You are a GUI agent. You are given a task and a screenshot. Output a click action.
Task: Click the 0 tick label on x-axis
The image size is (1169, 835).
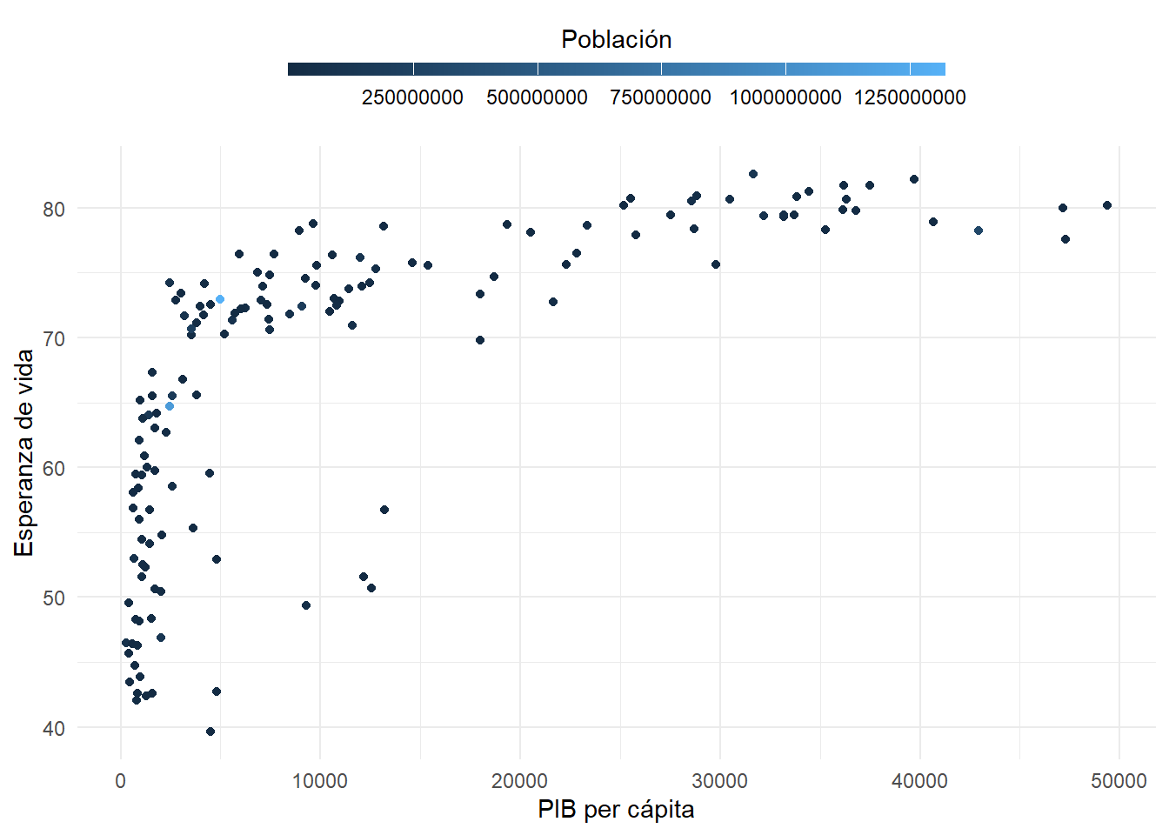coord(121,781)
